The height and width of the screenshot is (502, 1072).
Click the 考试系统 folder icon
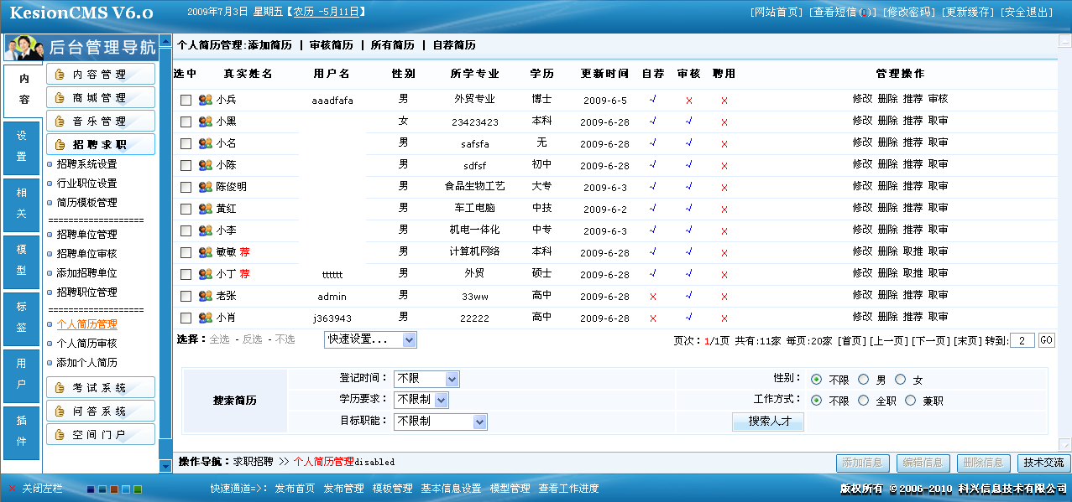(x=59, y=387)
